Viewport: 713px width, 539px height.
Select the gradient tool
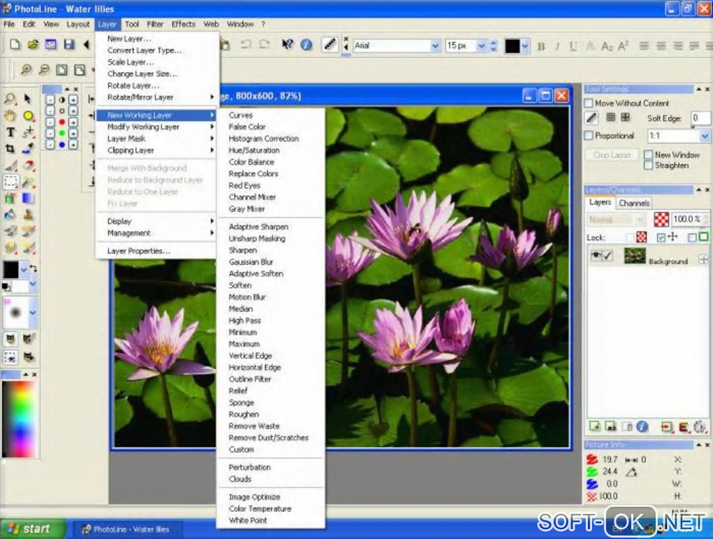[x=28, y=198]
